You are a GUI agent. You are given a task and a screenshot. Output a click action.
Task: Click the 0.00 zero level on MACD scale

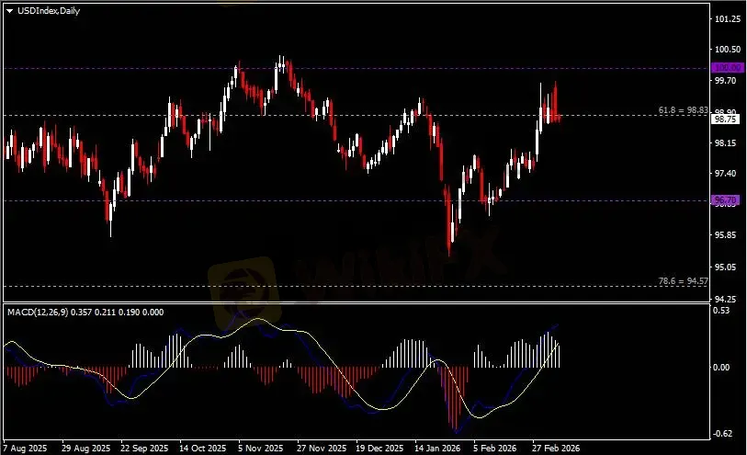(x=723, y=367)
